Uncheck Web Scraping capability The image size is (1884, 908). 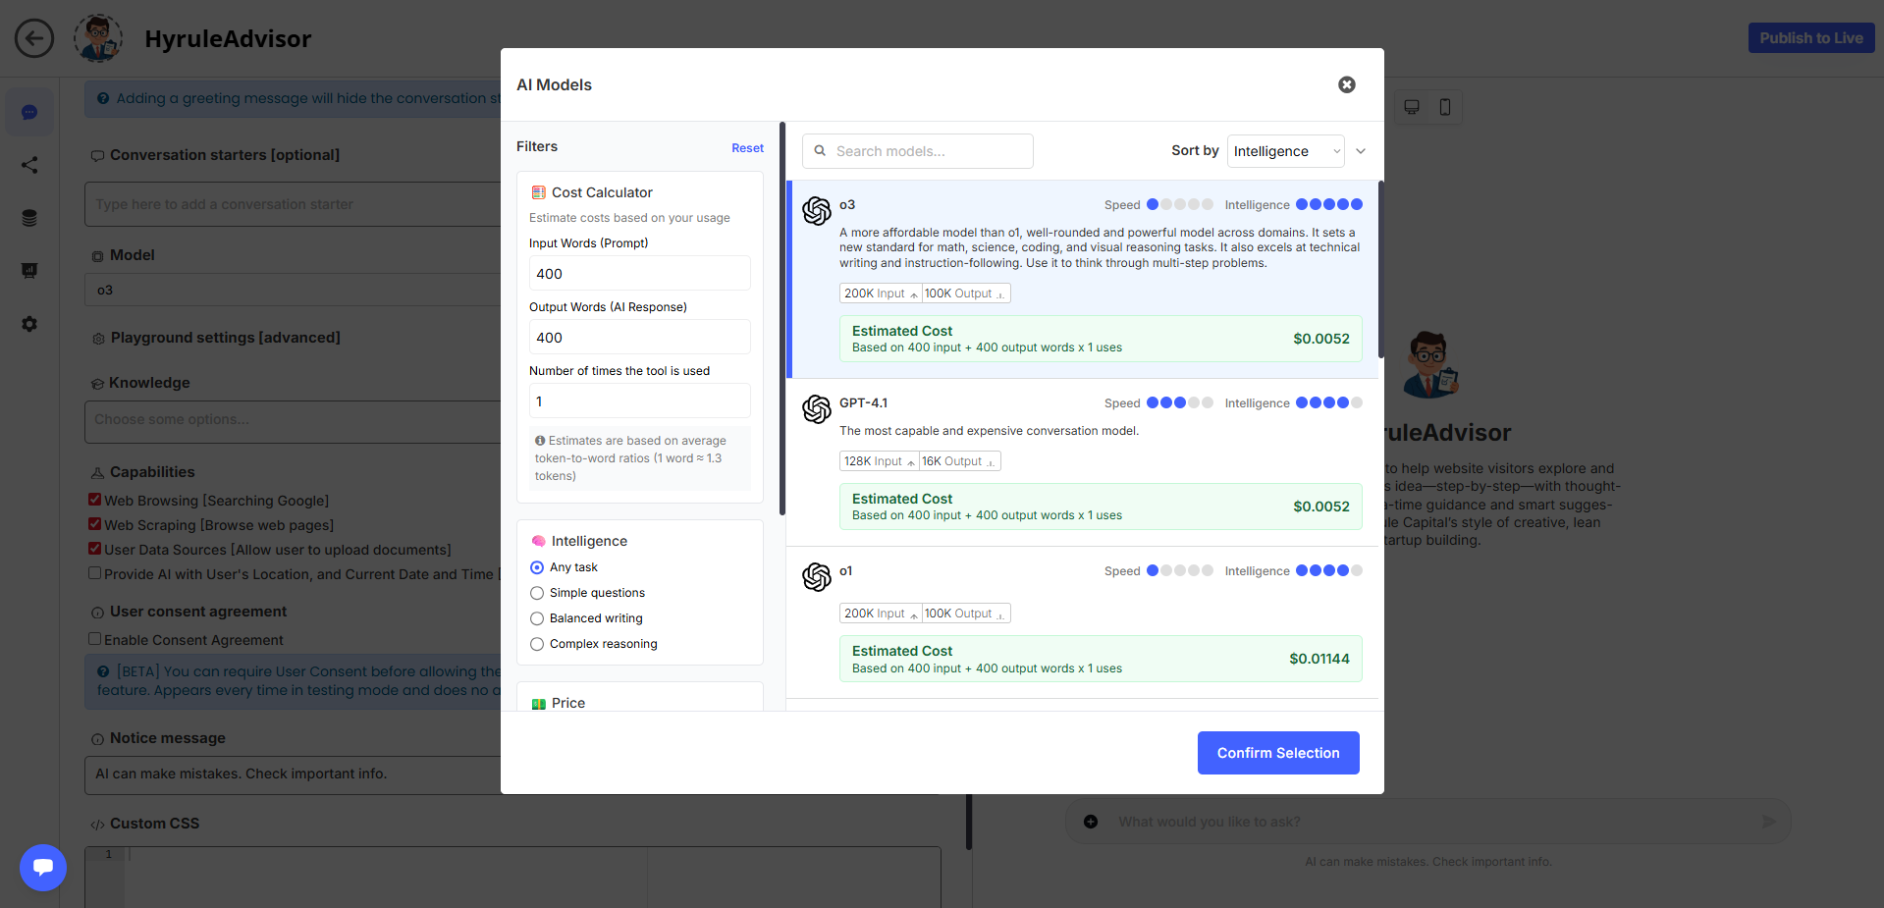(x=95, y=524)
